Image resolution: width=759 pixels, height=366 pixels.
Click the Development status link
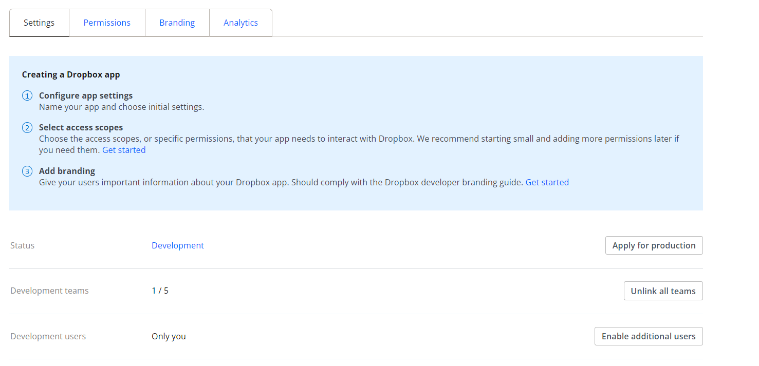177,245
